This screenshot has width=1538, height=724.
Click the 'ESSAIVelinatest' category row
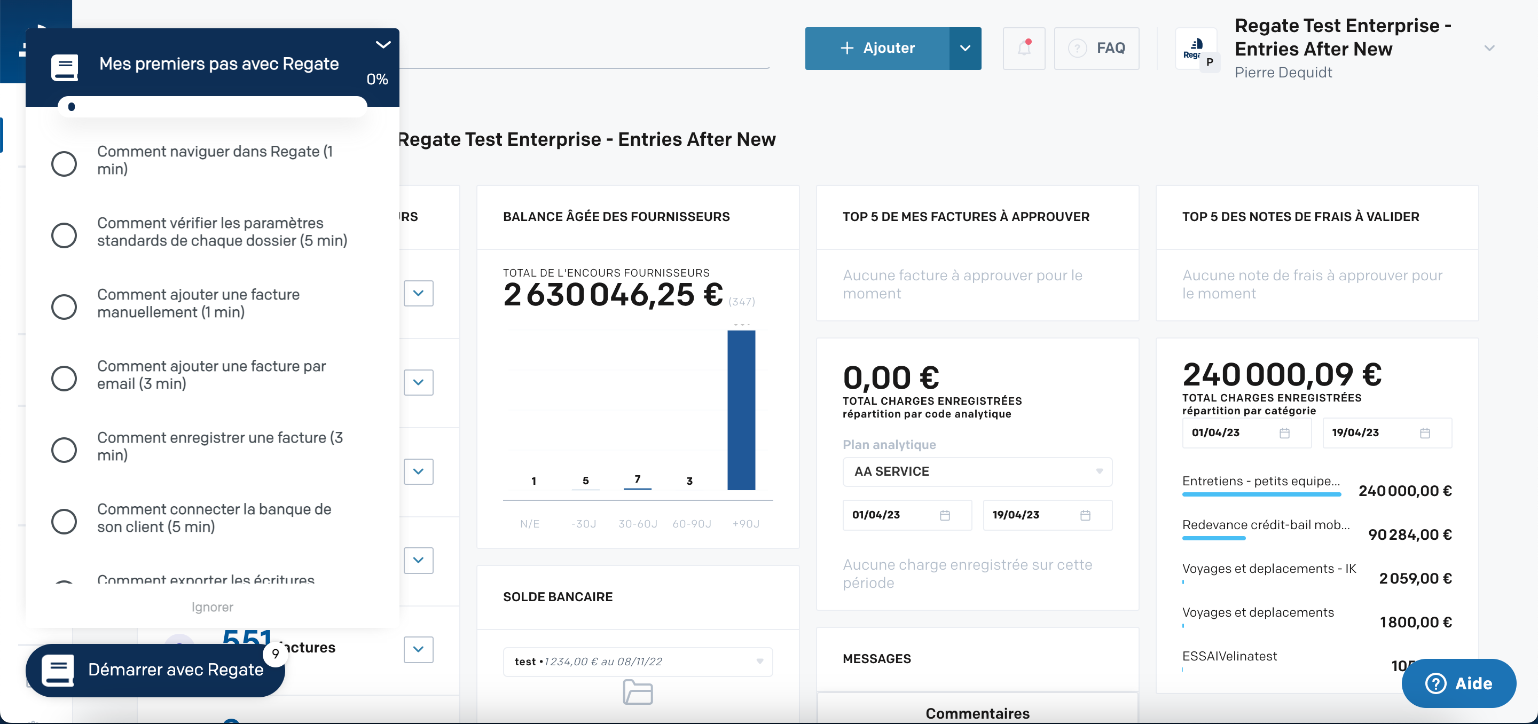click(x=1316, y=662)
